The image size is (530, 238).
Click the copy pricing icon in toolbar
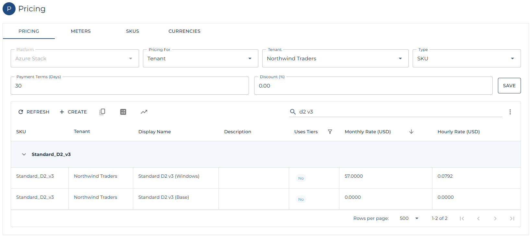point(102,112)
